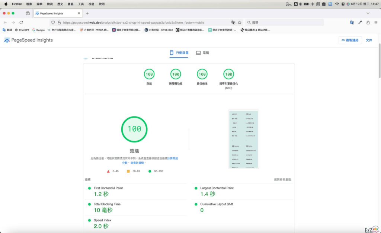The height and width of the screenshot is (233, 381).
Task: Open the Firefox hamburger application menu
Action: pyautogui.click(x=376, y=23)
